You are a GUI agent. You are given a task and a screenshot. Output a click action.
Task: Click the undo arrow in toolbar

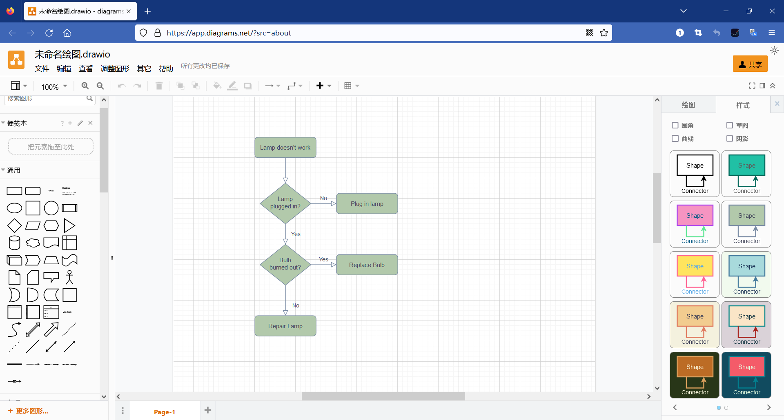[x=122, y=86]
